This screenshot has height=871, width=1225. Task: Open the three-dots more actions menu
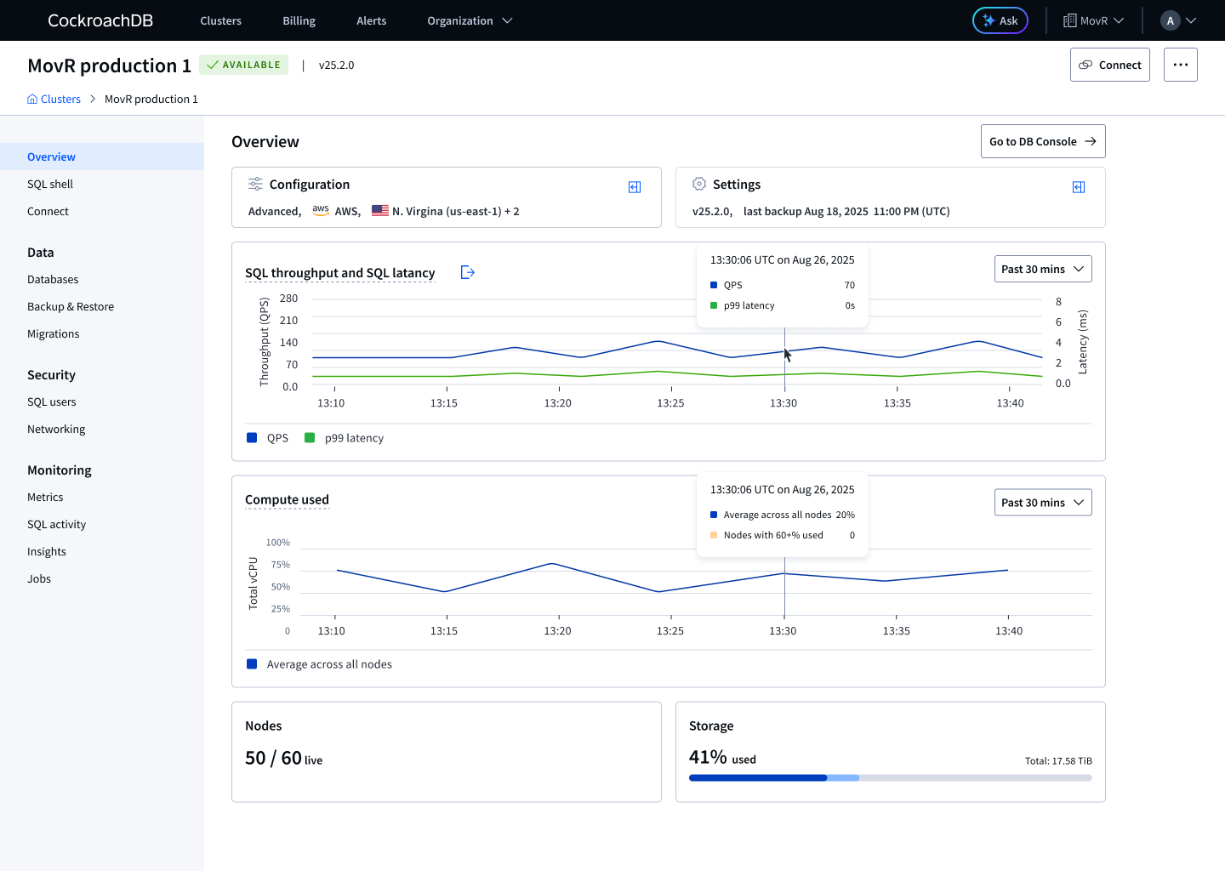point(1181,65)
